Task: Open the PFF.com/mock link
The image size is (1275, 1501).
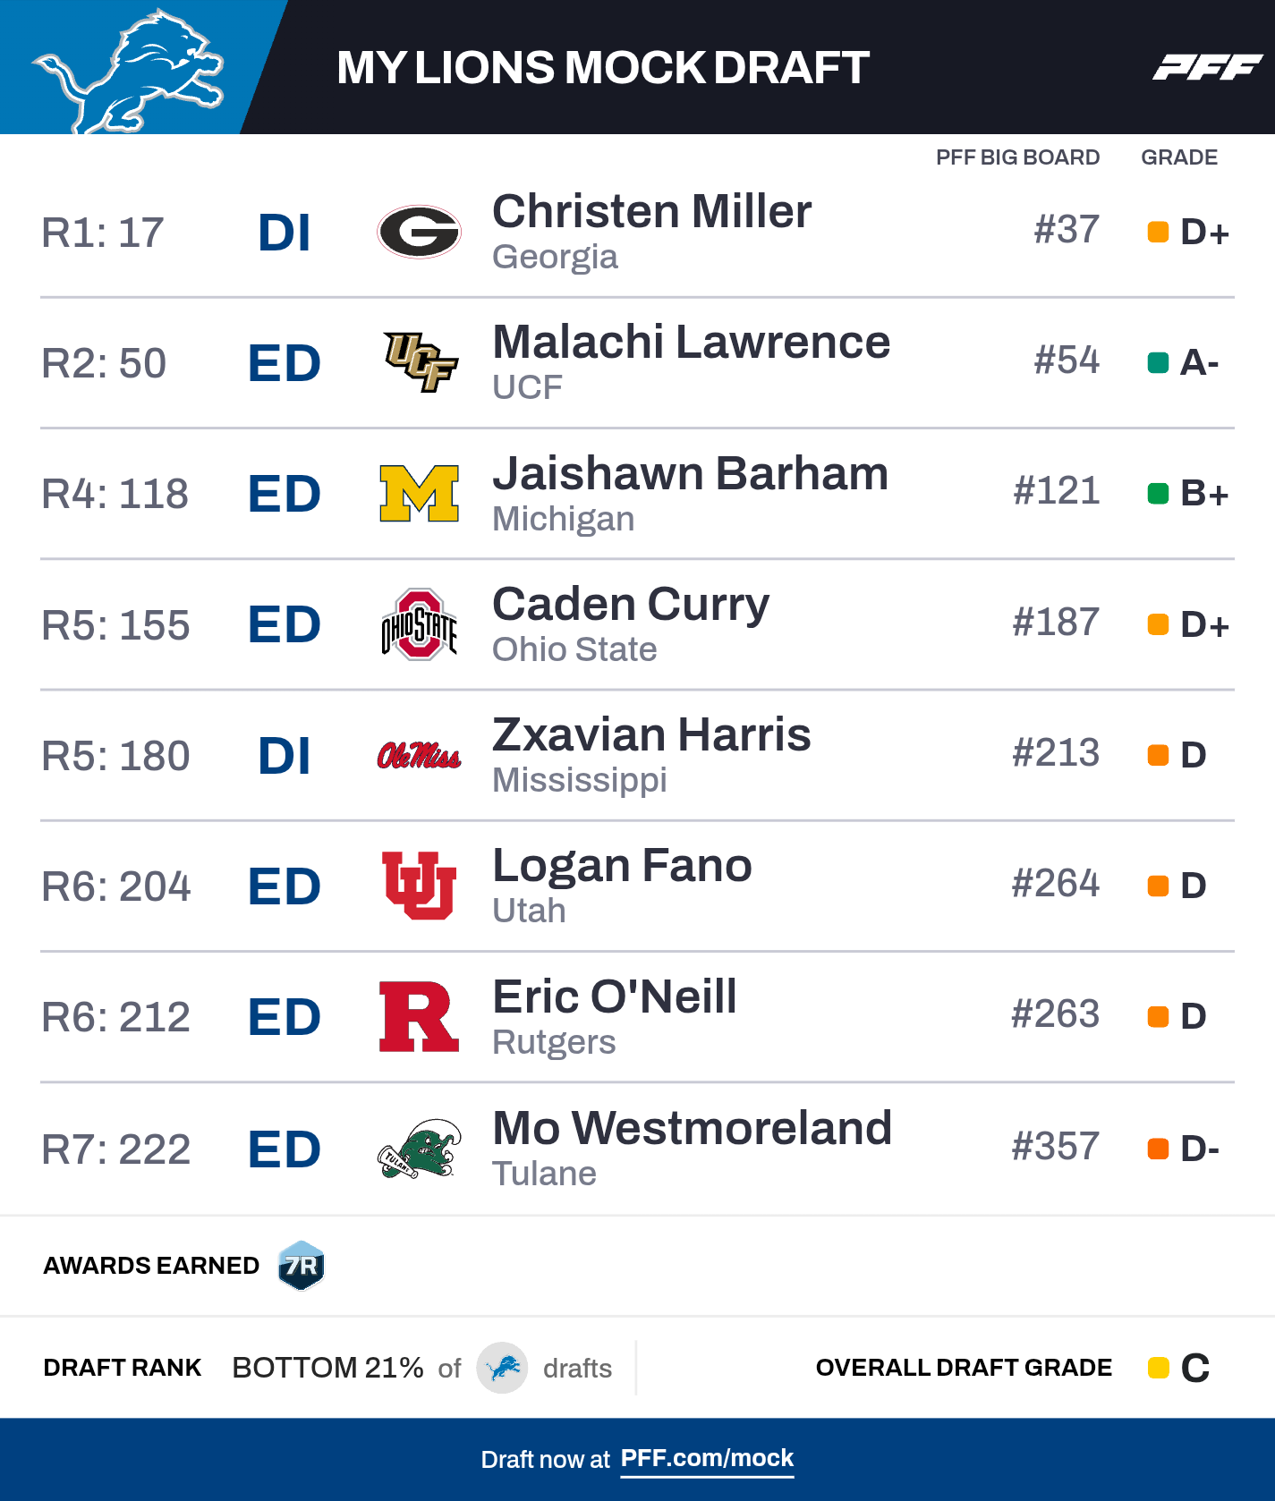Action: 707,1458
